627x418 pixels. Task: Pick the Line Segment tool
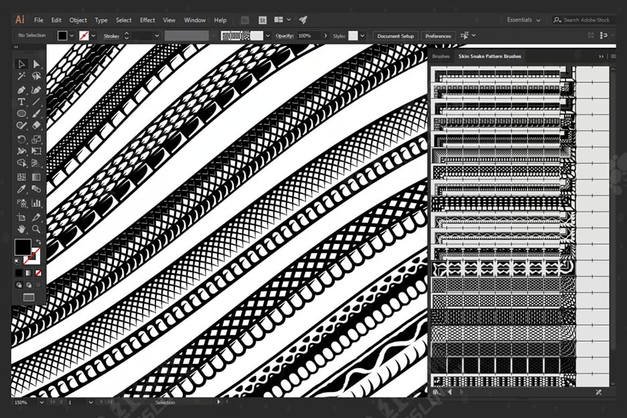(36, 102)
